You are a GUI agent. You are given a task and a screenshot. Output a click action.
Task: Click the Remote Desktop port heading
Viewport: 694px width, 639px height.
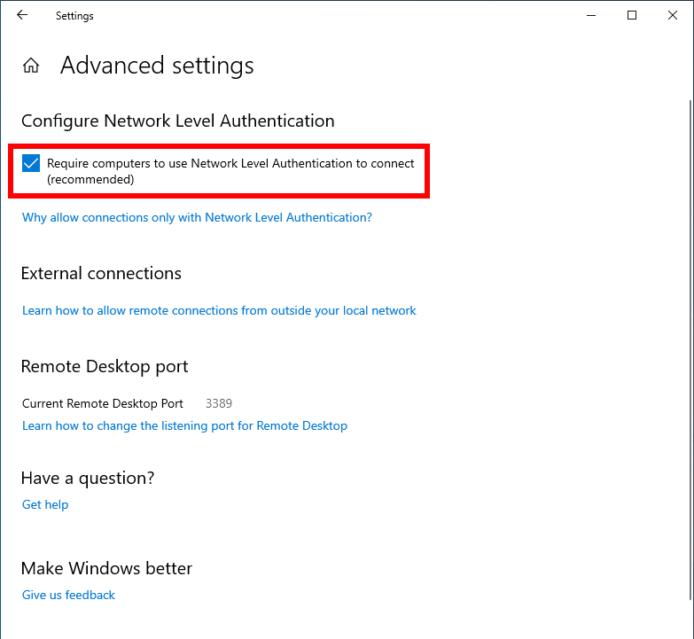105,366
